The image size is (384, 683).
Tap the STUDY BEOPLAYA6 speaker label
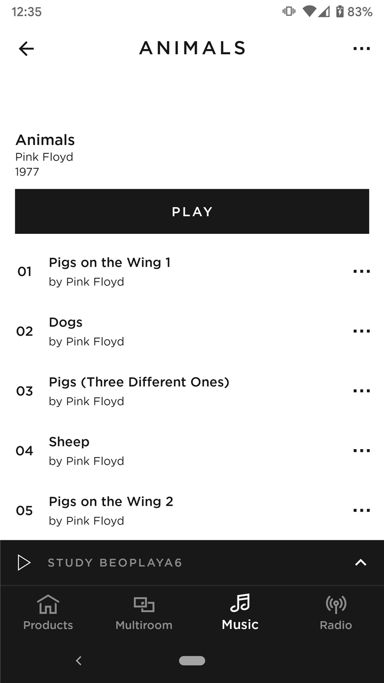[115, 563]
